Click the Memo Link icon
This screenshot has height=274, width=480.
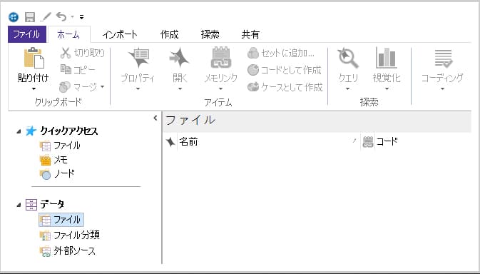click(x=220, y=58)
